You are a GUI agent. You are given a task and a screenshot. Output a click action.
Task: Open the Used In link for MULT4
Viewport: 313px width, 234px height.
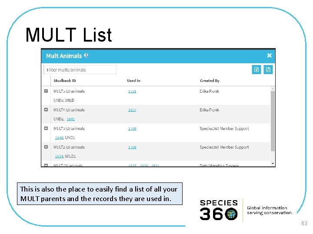[132, 110]
